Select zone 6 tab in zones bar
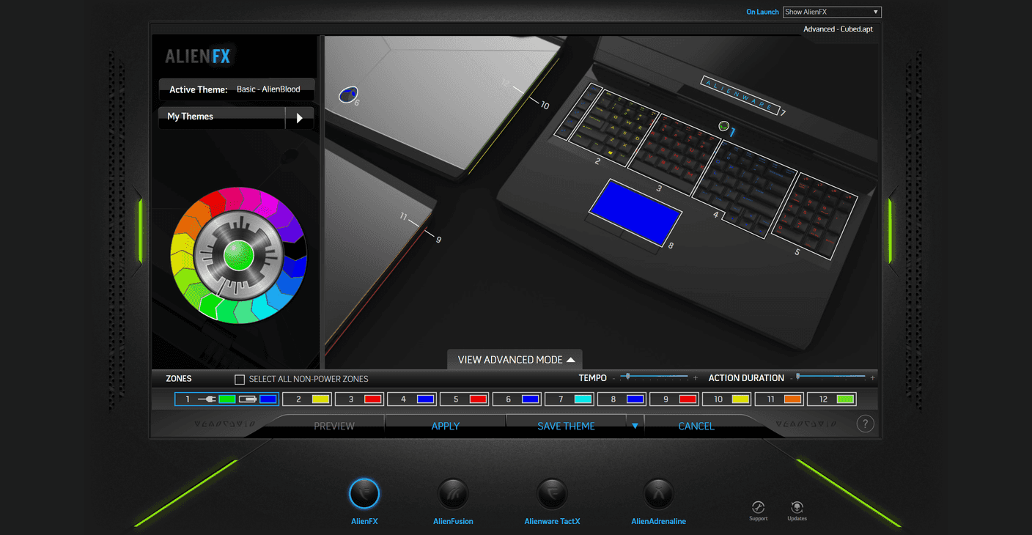 [517, 399]
